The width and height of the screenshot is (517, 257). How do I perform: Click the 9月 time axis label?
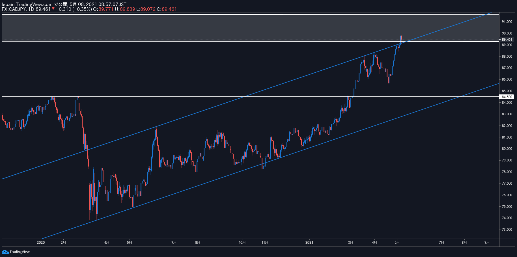coord(487,242)
